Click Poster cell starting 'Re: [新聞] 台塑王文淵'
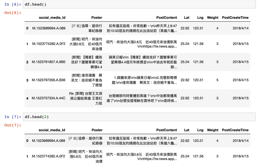Screen dimensions: 257x167 (86, 98)
